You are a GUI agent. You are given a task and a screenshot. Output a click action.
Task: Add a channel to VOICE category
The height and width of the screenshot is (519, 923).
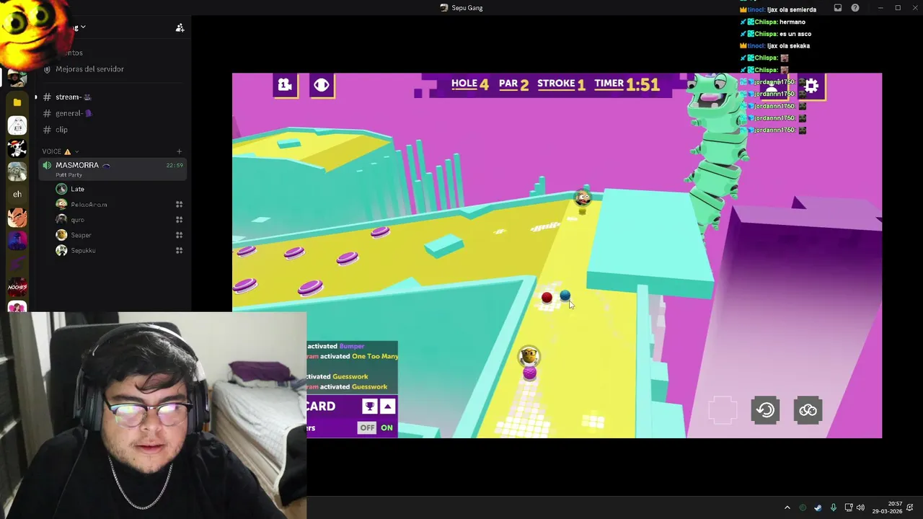(179, 151)
